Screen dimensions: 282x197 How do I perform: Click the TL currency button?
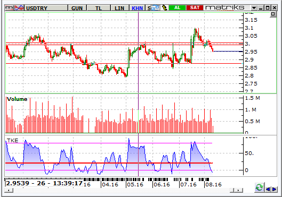tap(99, 8)
